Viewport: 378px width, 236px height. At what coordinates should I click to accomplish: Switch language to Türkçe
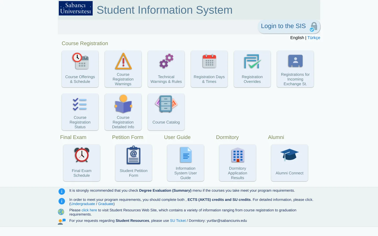[x=314, y=38]
